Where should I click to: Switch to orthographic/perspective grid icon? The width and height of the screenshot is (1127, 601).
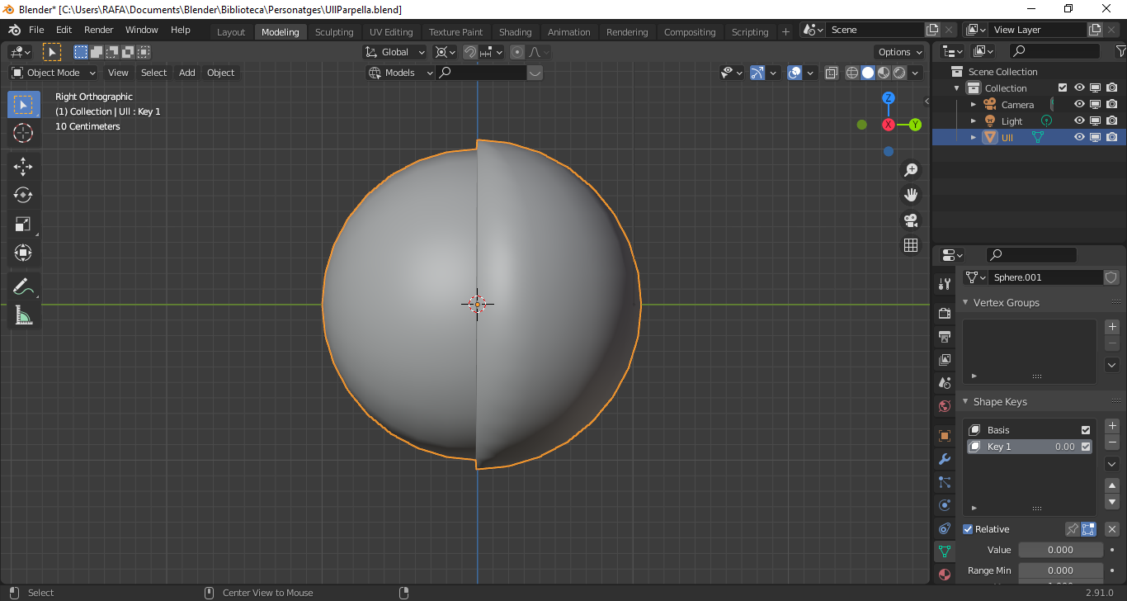click(911, 245)
